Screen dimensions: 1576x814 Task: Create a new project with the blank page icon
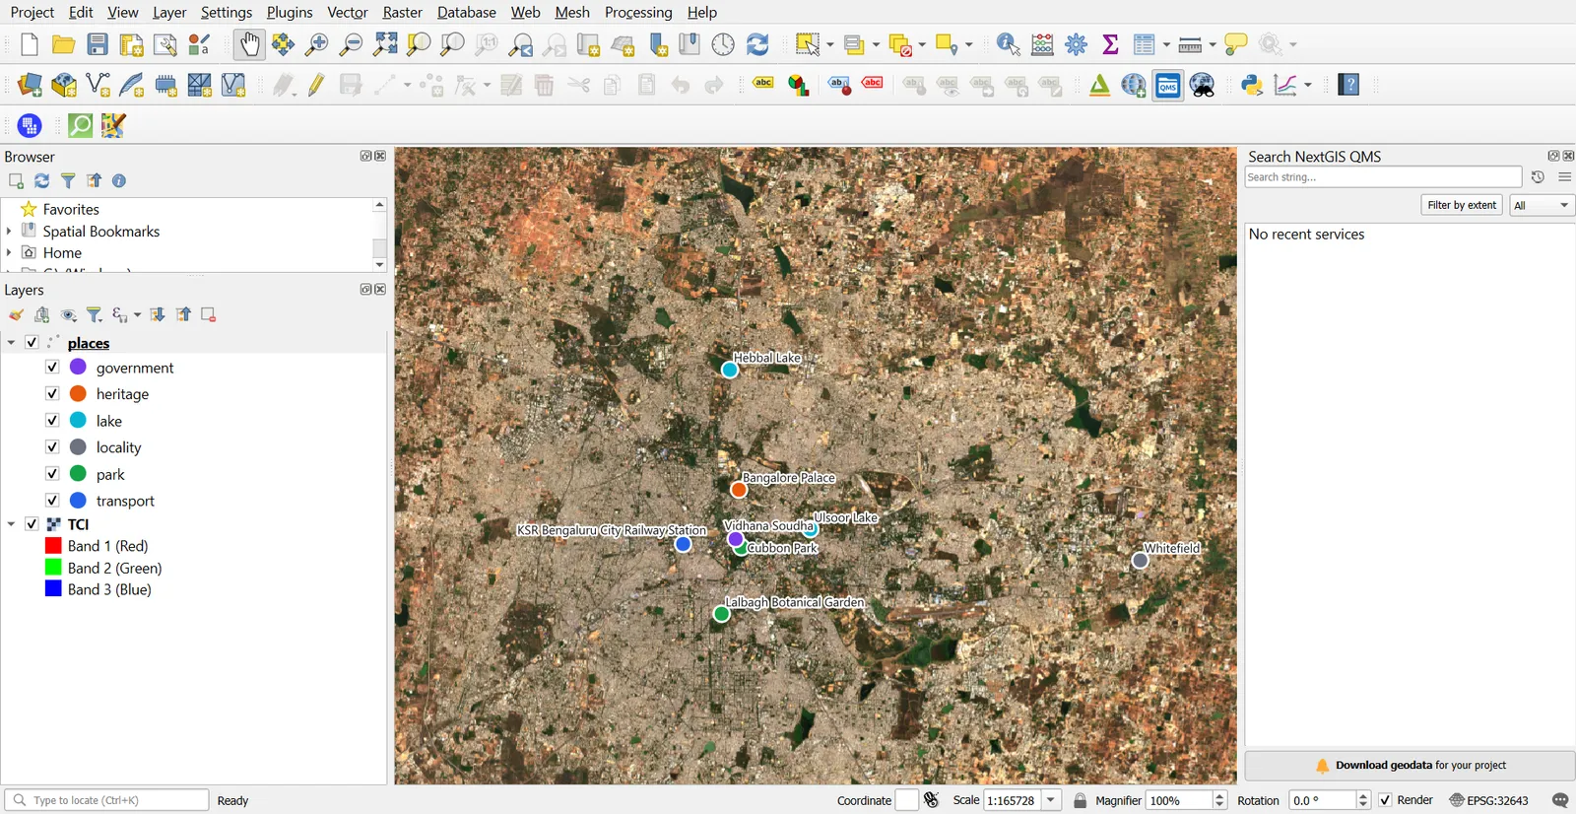point(30,44)
